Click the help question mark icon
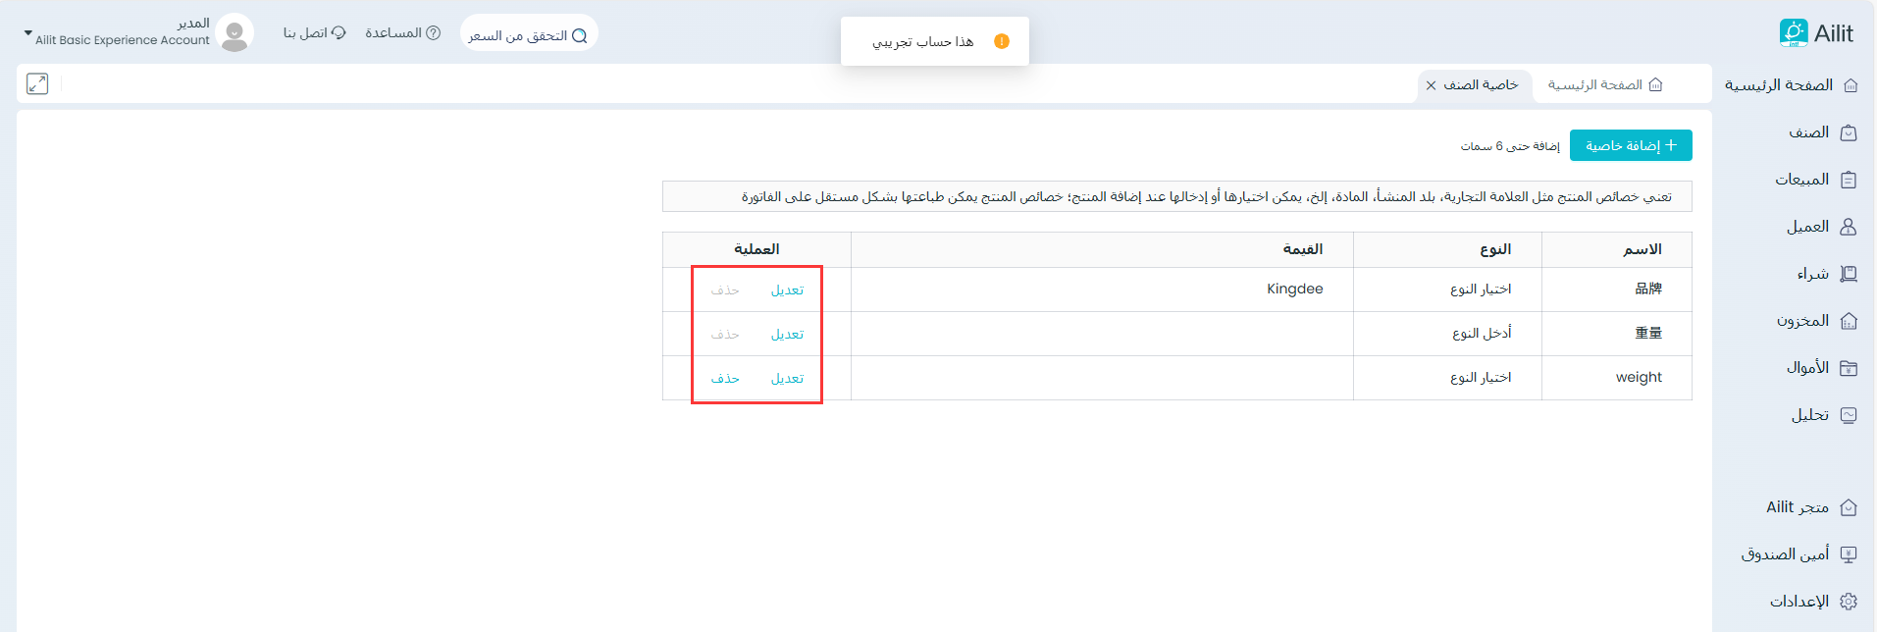 (433, 33)
